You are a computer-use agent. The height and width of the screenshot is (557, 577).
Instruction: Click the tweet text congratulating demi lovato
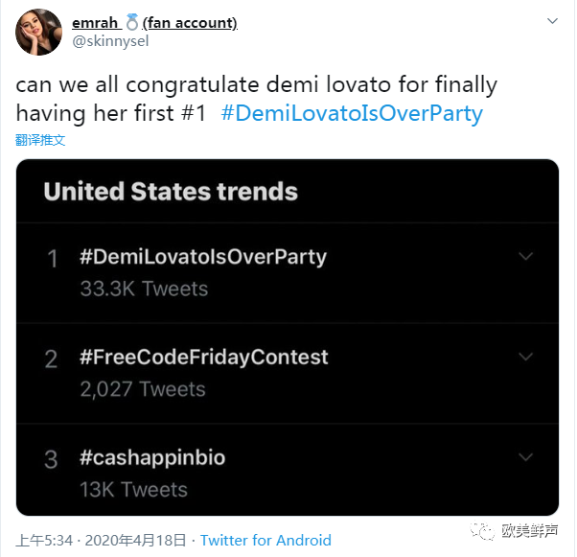[257, 84]
